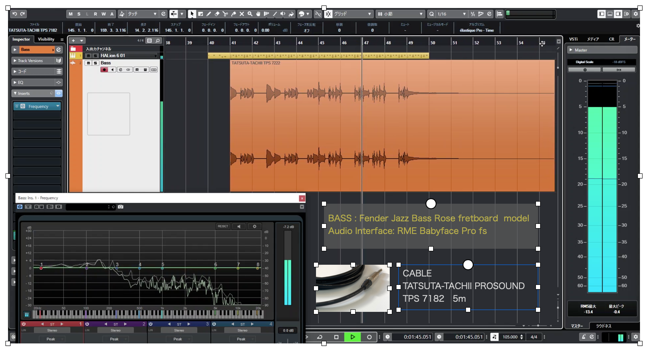The height and width of the screenshot is (351, 648).
Task: Toggle EQ band 1 power button
Action: (x=24, y=324)
